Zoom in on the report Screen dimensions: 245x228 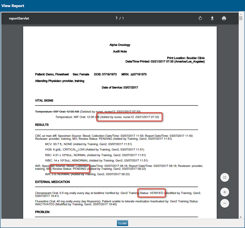224,192
